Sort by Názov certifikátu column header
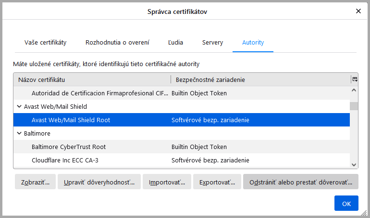The width and height of the screenshot is (370, 218). tap(91, 80)
